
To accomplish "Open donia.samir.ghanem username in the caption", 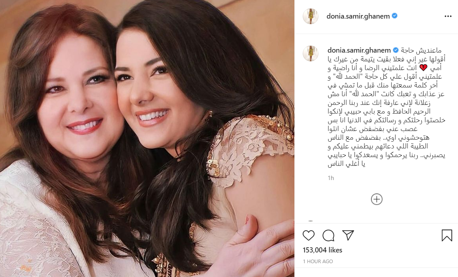I will pyautogui.click(x=359, y=50).
